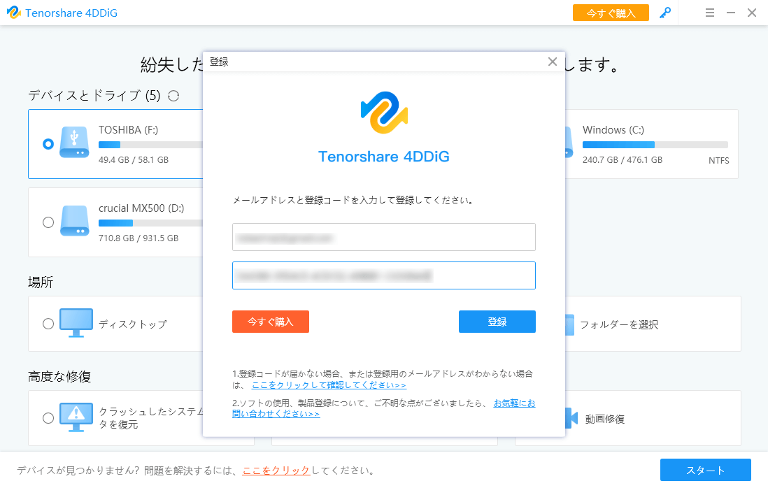The height and width of the screenshot is (488, 768).
Task: Refresh the devices and drives list
Action: 173,96
